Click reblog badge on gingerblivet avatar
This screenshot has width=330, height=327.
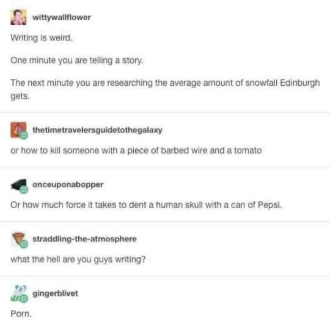coord(24,299)
